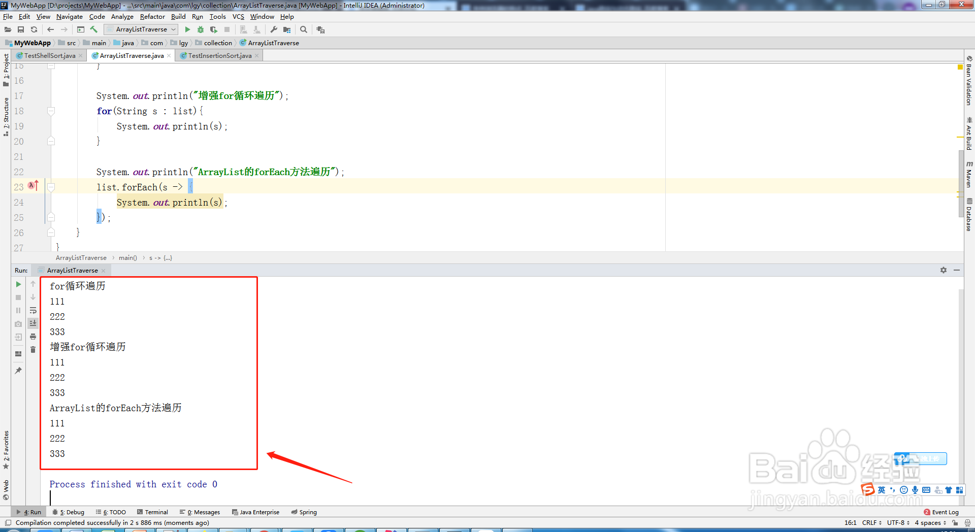Open the Ant Build side panel

click(969, 133)
